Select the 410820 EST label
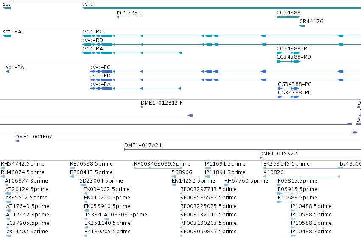The image size is (361, 238). 274,172
